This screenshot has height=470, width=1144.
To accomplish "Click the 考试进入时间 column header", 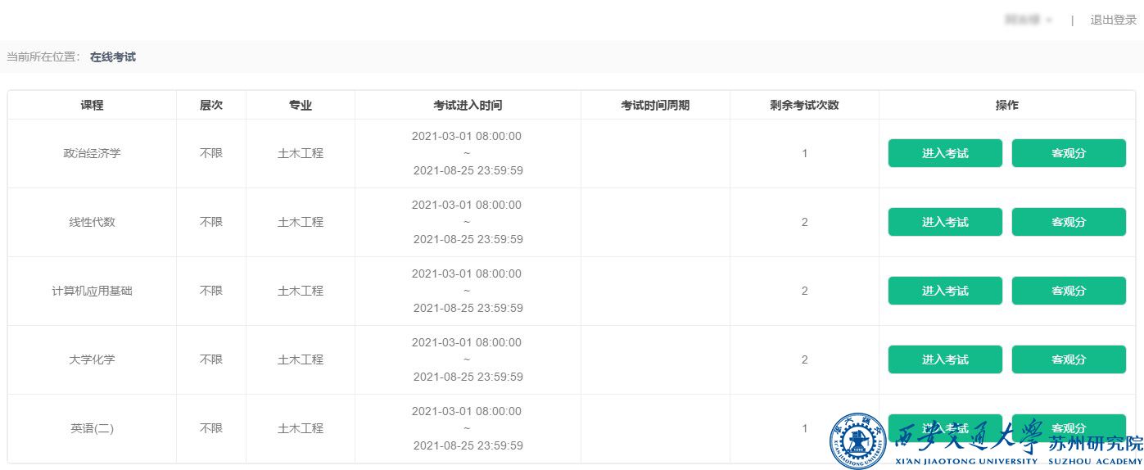I will pyautogui.click(x=468, y=106).
